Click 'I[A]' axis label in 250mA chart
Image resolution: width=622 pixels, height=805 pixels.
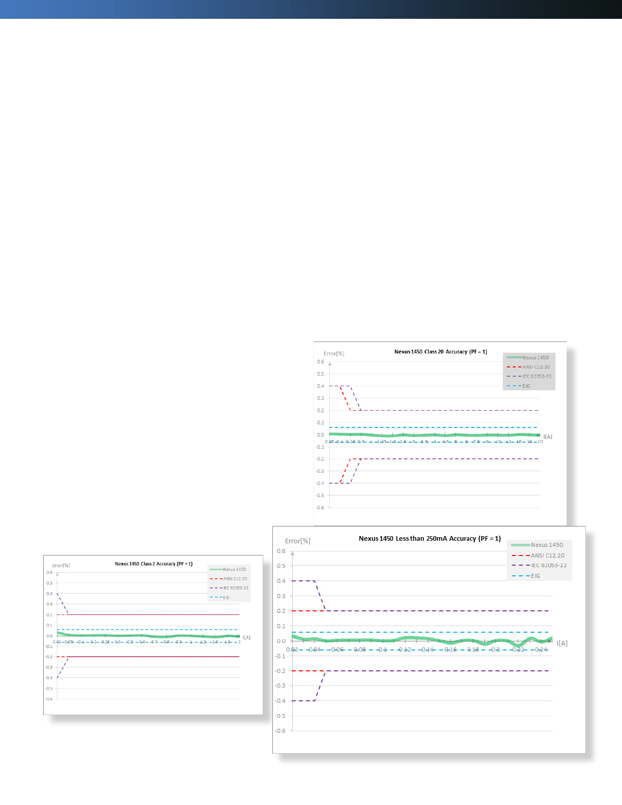pos(562,643)
